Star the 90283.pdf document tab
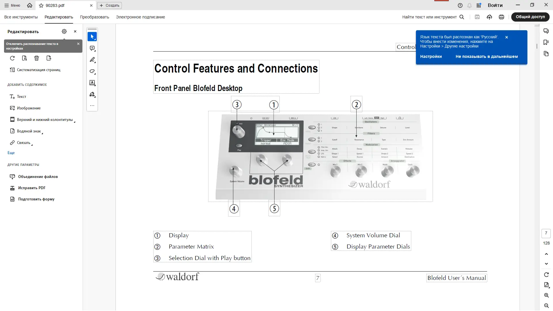 [41, 5]
